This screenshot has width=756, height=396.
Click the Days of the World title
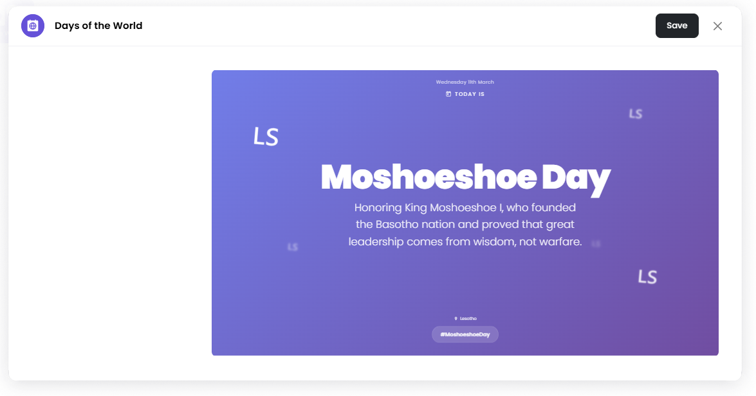98,26
